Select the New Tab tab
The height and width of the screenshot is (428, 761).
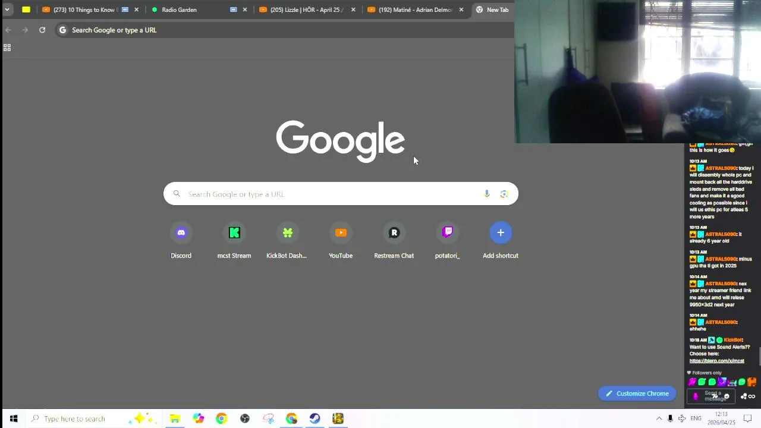point(493,10)
